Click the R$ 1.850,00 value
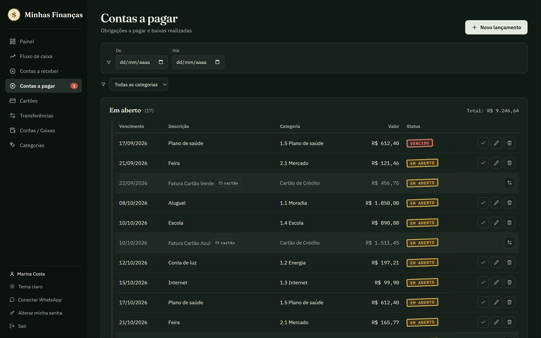Screen dimensions: 541x338 point(382,203)
